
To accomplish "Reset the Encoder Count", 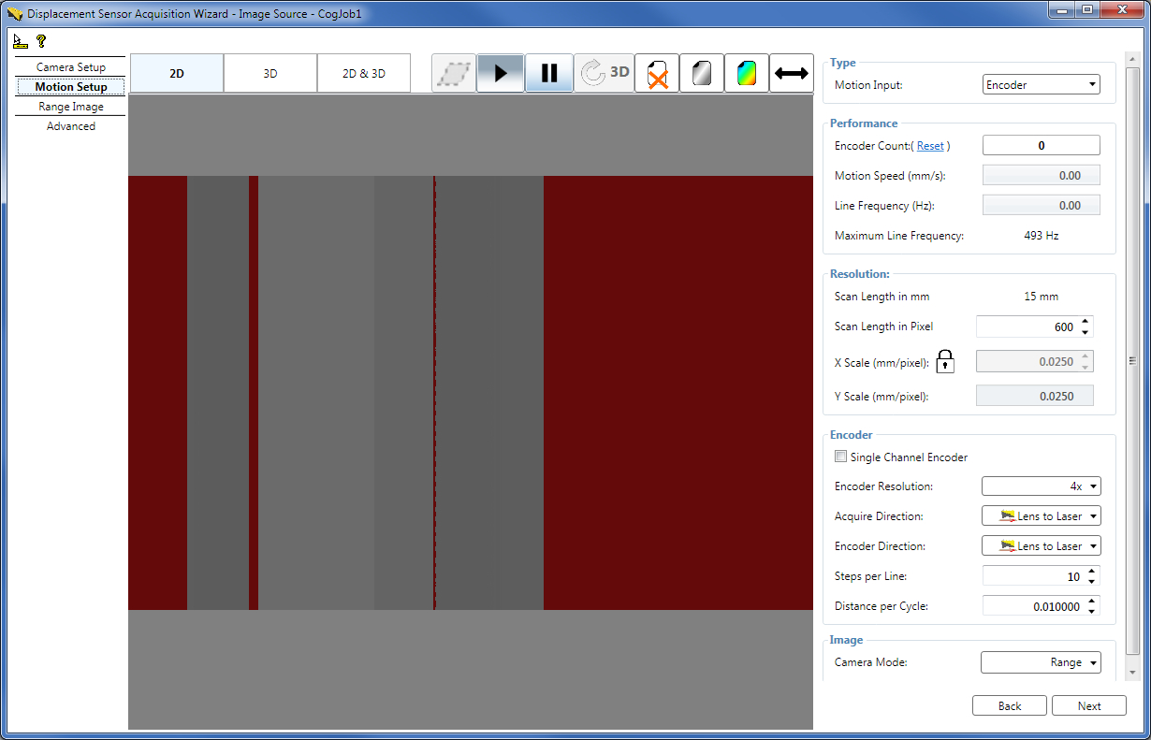I will pyautogui.click(x=931, y=145).
